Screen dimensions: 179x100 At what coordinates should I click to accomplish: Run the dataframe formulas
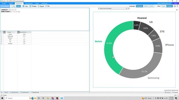coord(48,6)
